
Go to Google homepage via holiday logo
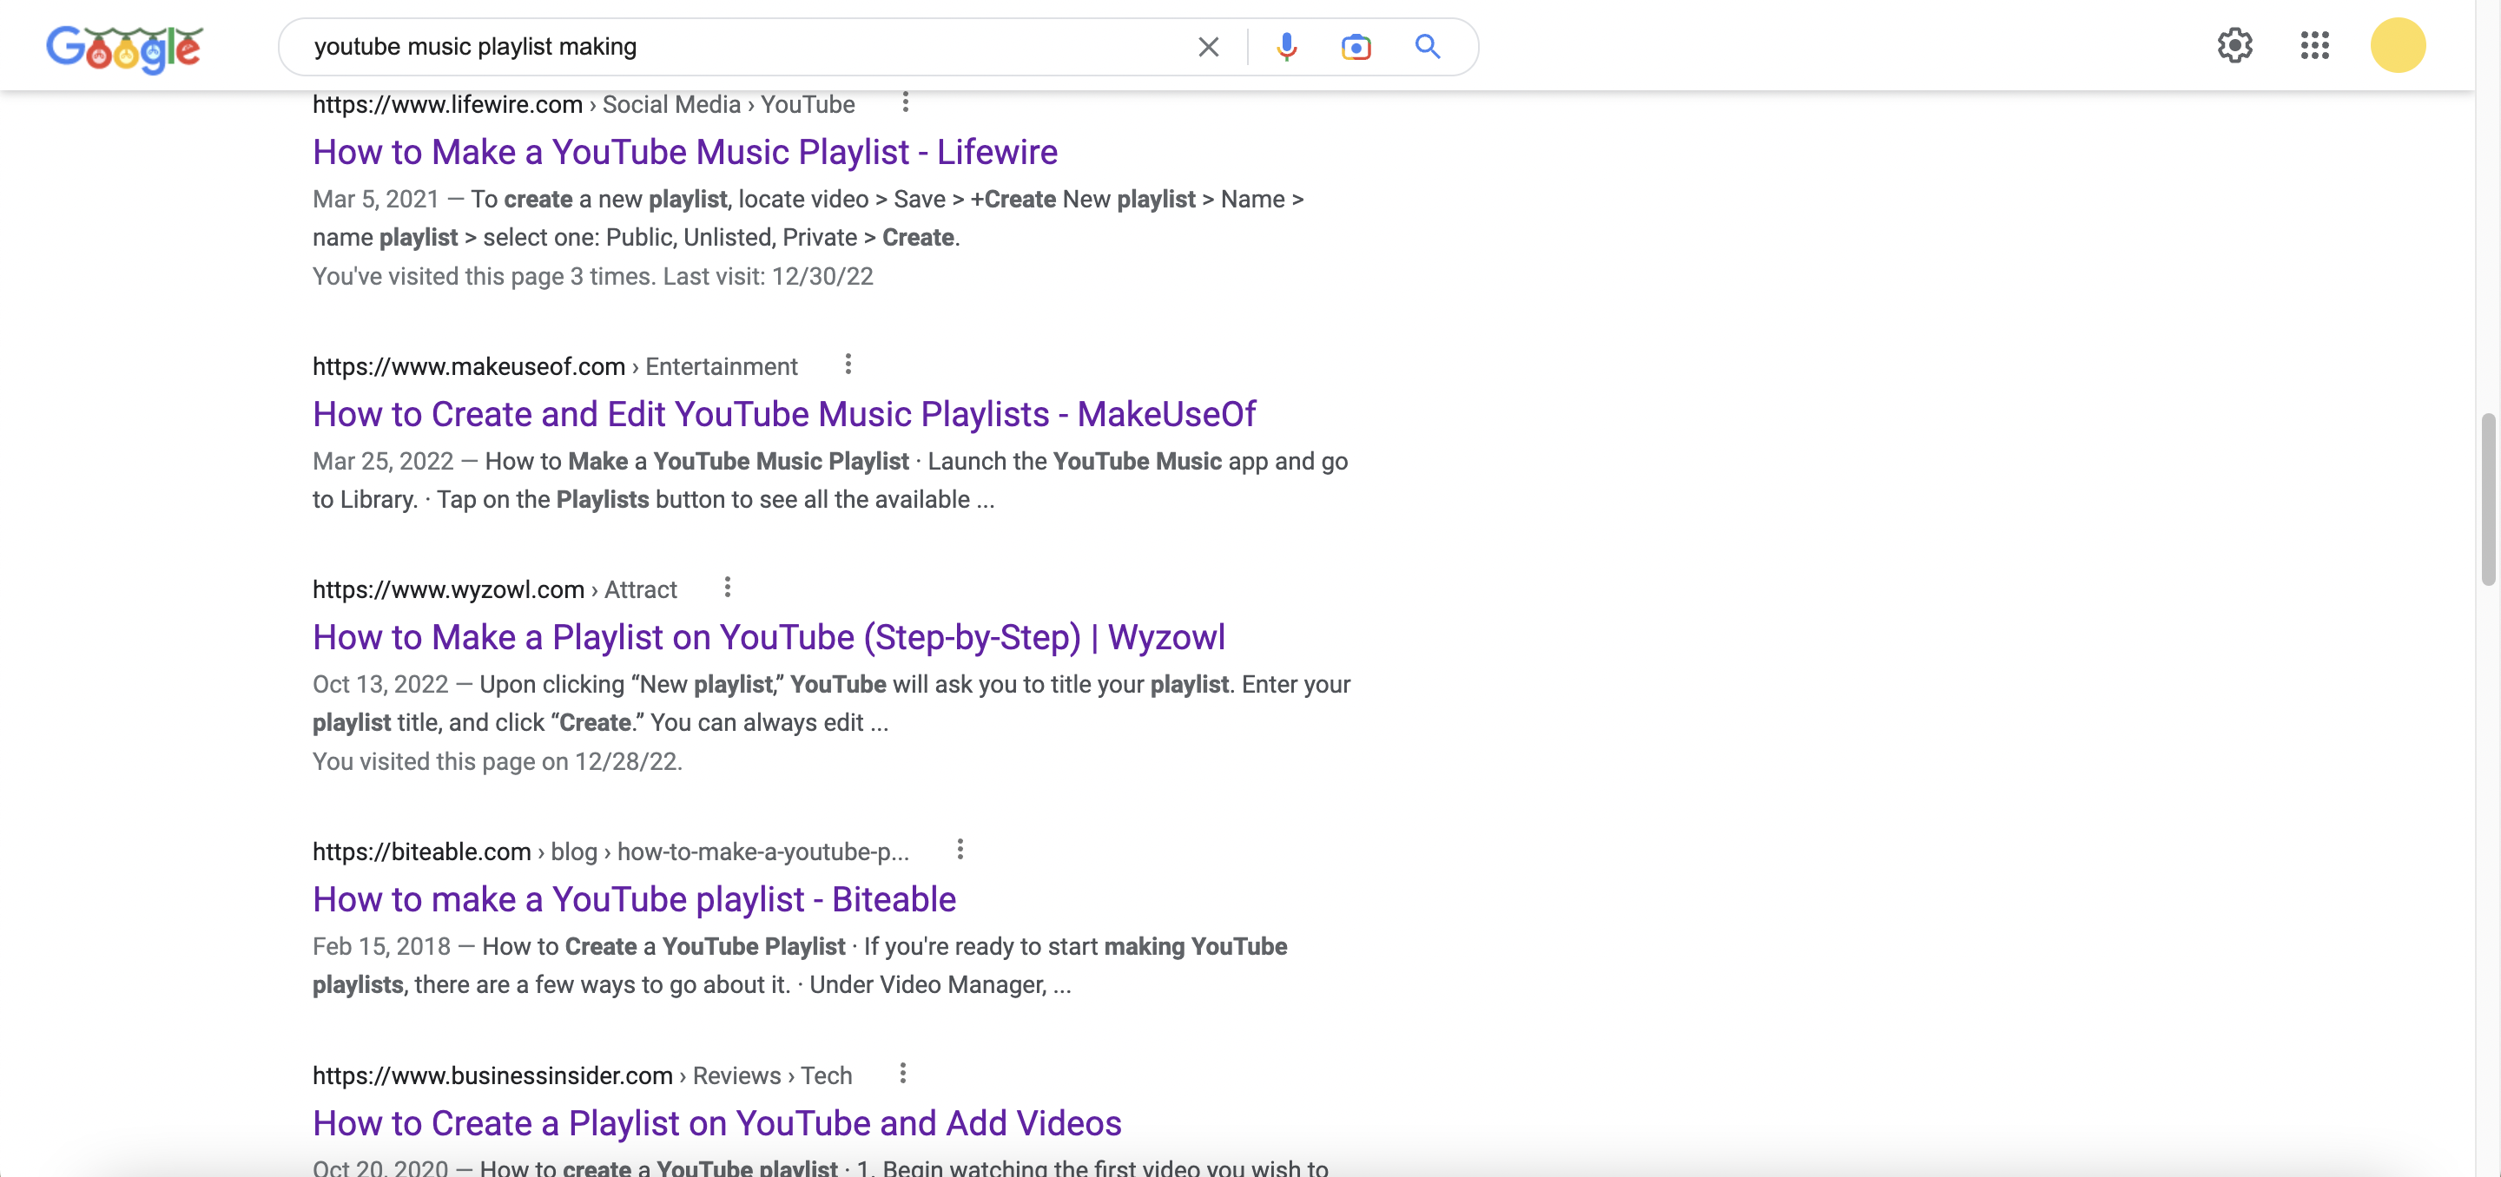(124, 49)
